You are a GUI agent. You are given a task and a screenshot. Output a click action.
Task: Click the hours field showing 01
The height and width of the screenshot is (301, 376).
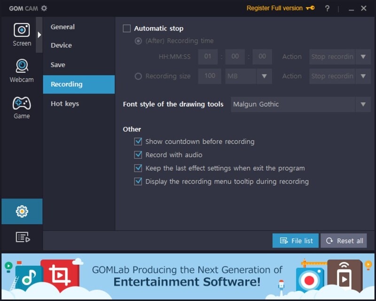click(208, 57)
